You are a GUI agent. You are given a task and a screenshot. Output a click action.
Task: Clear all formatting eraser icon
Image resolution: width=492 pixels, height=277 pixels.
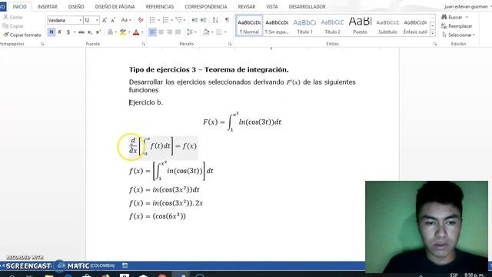coord(141,20)
